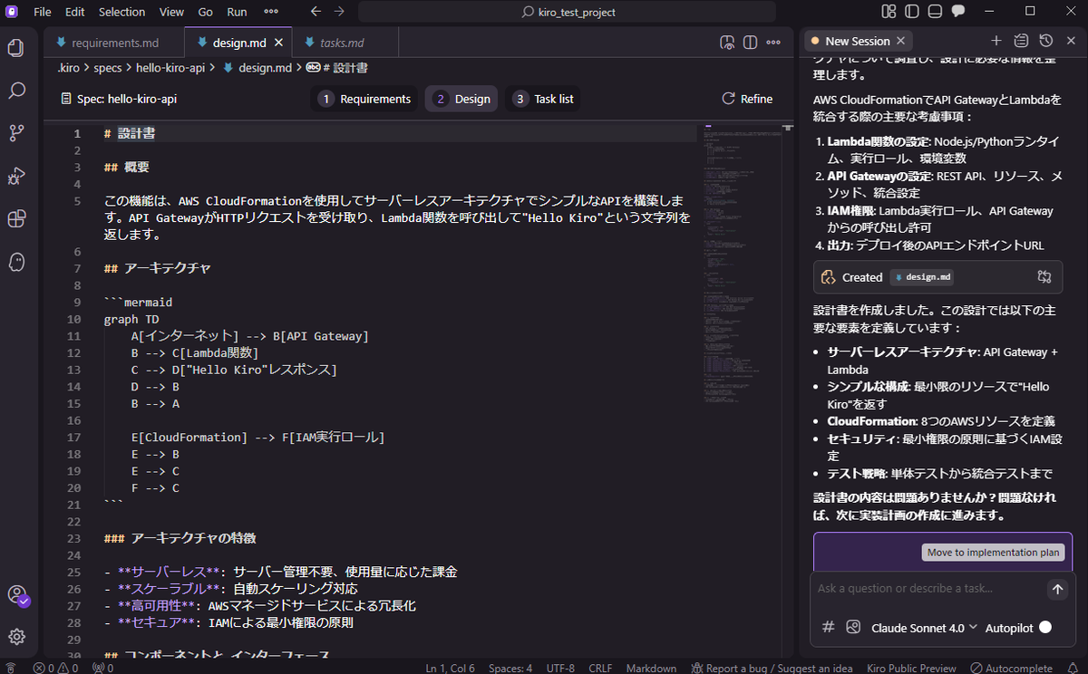
Task: Click the .kiro breadcrumb segment
Action: pos(69,68)
